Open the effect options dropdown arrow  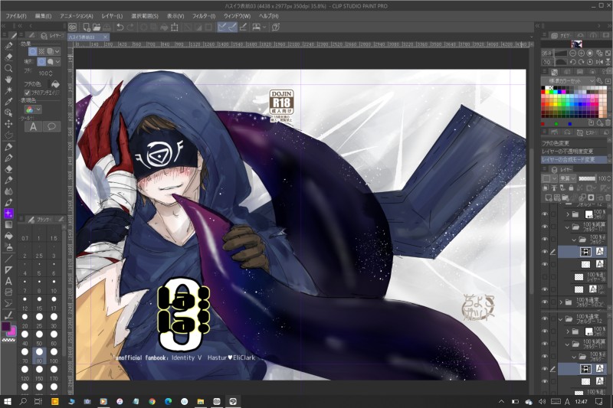tap(57, 51)
